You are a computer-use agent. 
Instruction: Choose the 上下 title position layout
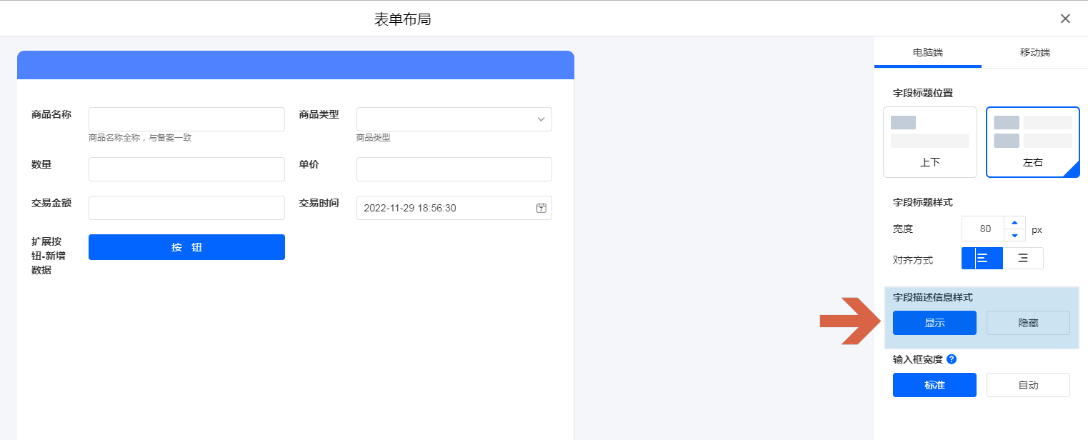[x=929, y=142]
